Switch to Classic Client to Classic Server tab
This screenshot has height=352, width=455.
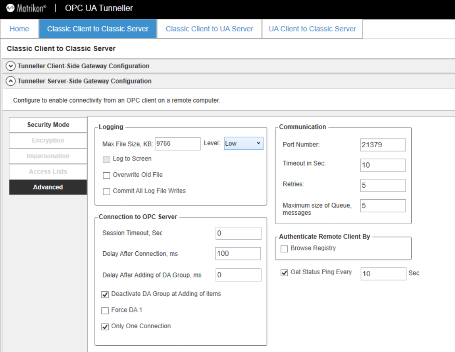point(98,29)
